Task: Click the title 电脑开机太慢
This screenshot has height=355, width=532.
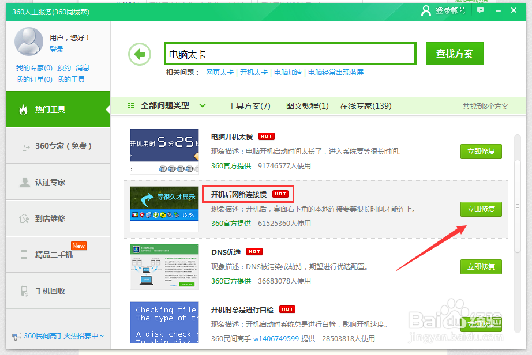Action: pyautogui.click(x=232, y=137)
